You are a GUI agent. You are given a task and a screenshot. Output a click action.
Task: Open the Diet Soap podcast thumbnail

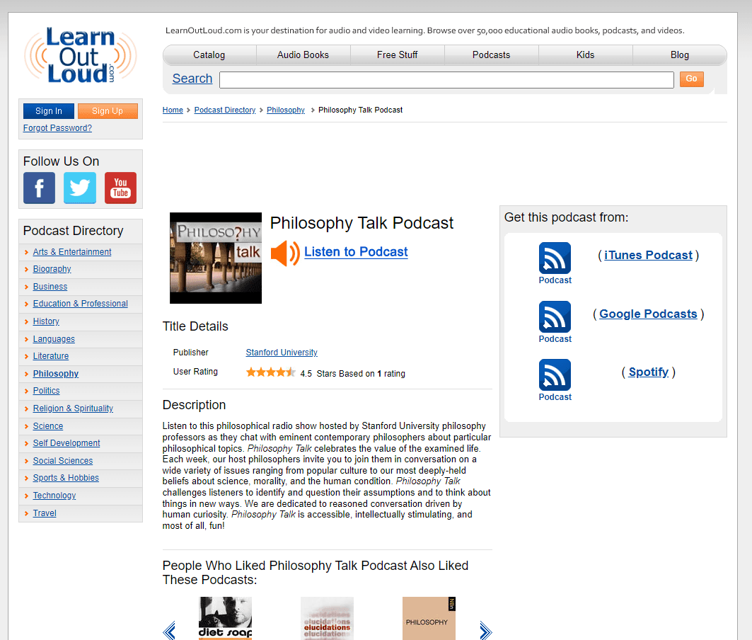click(226, 618)
